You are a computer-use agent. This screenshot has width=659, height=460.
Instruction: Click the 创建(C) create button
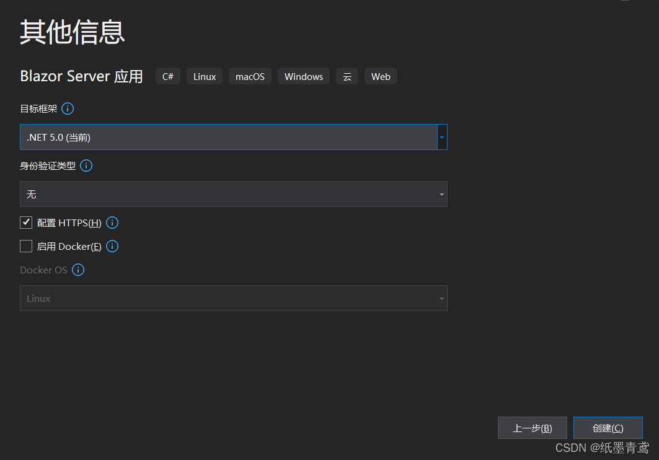click(608, 428)
